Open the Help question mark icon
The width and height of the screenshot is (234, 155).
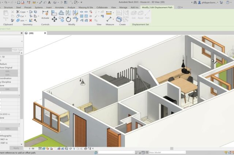[x=227, y=3]
